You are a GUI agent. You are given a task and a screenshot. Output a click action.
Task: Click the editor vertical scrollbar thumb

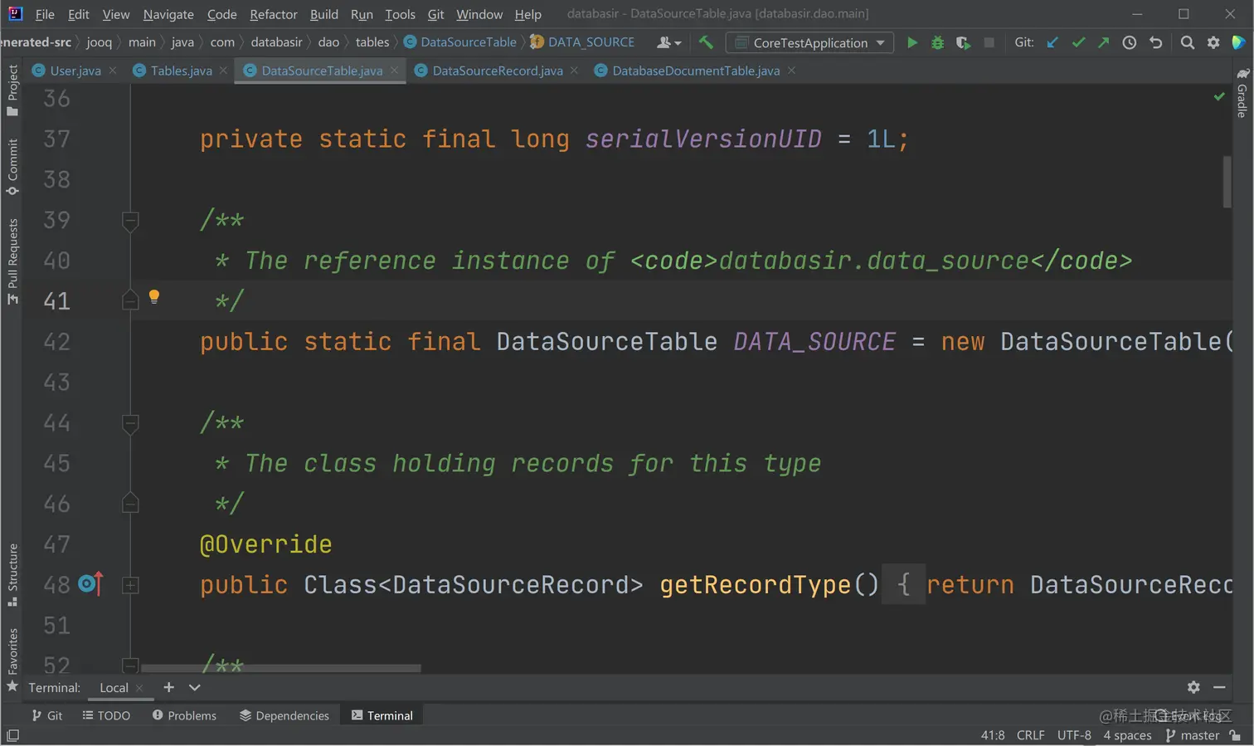[1227, 183]
